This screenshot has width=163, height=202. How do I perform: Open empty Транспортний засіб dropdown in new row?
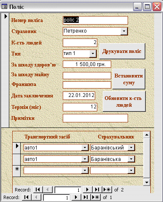pos(85,171)
